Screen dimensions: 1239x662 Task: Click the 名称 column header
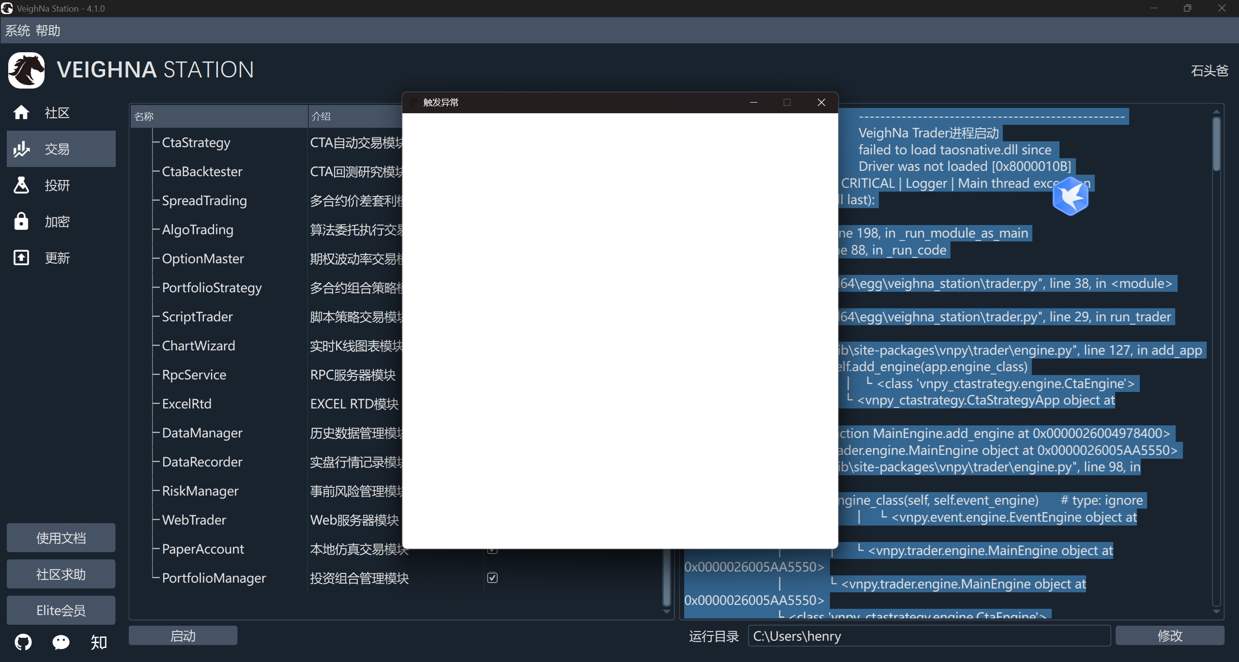click(x=219, y=116)
